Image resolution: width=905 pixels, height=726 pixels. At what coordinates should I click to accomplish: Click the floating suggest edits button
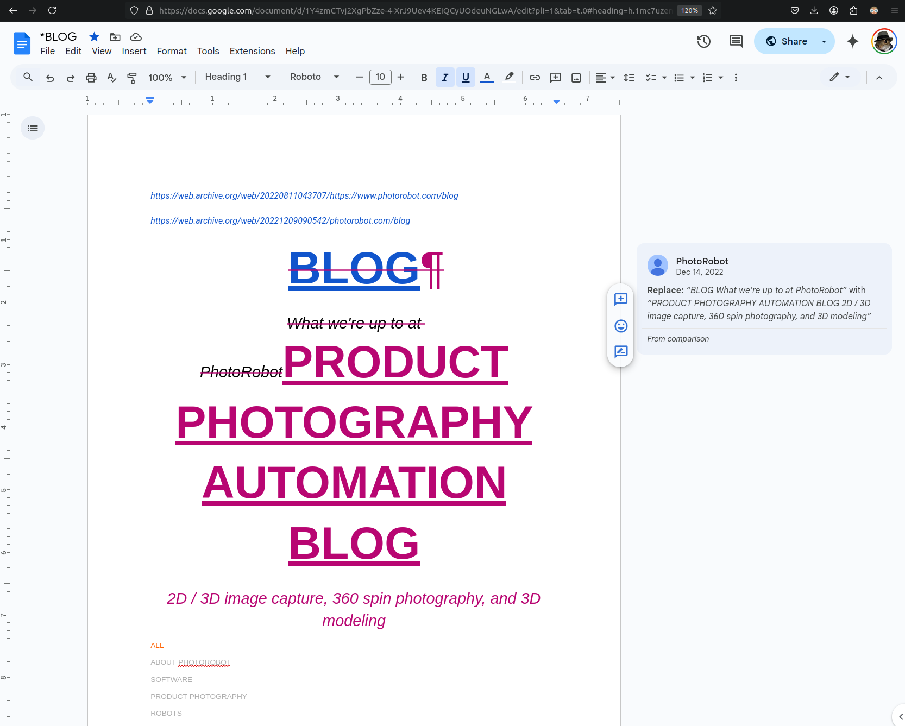click(x=621, y=352)
